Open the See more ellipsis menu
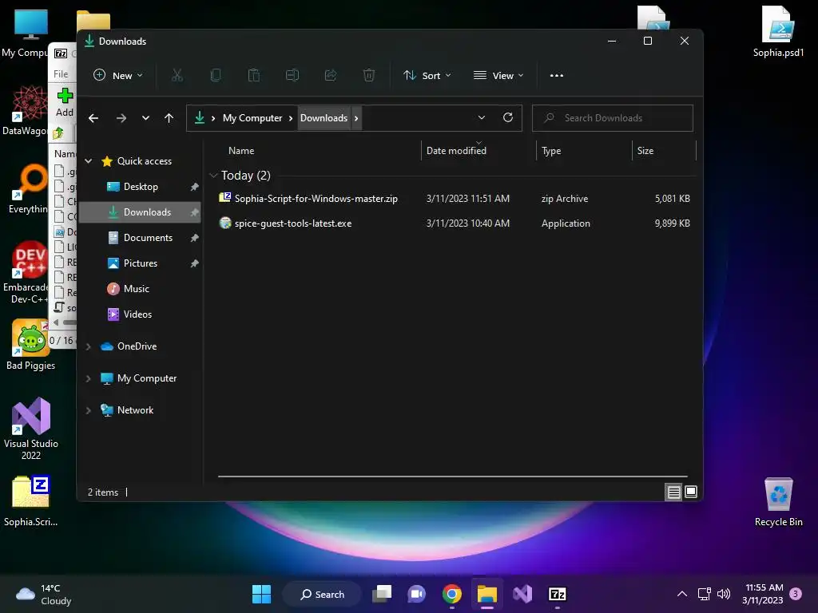The width and height of the screenshot is (818, 613). pyautogui.click(x=557, y=76)
